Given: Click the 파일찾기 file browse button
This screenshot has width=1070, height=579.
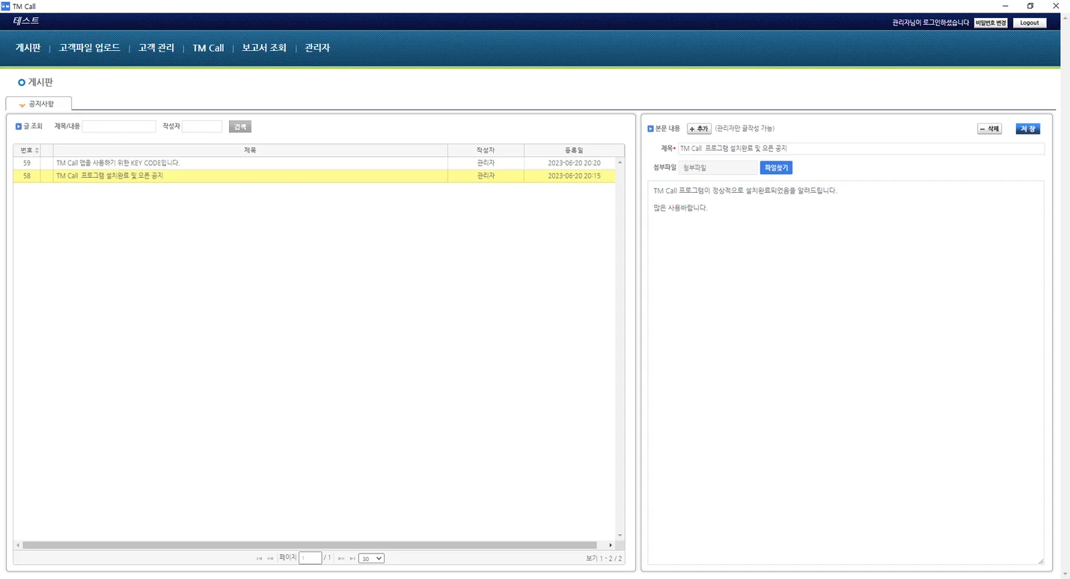Looking at the screenshot, I should pyautogui.click(x=776, y=168).
